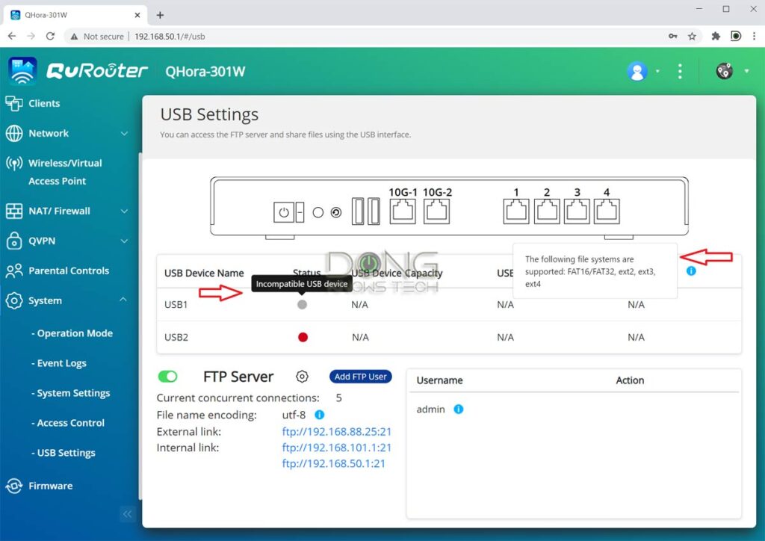The width and height of the screenshot is (765, 541).
Task: Click the QuRouter logo icon
Action: coord(22,71)
